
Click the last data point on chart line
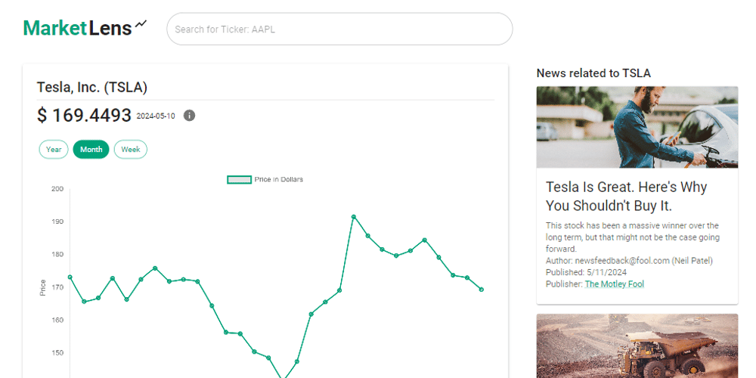coord(481,290)
